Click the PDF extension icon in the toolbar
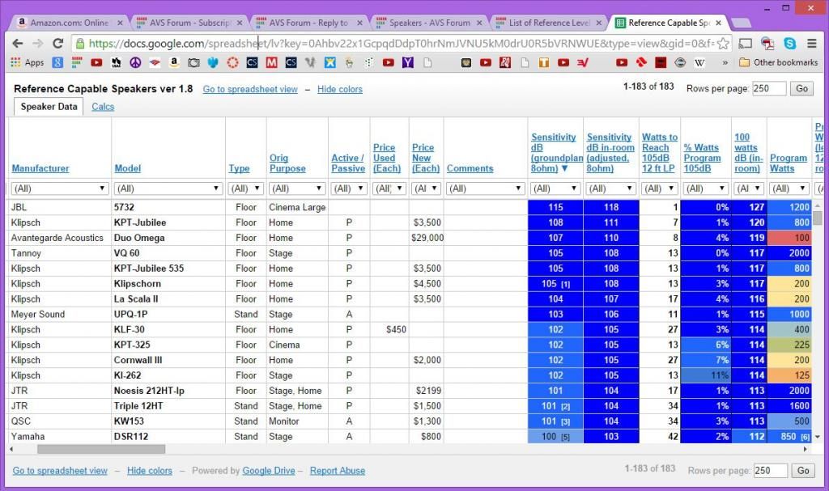The height and width of the screenshot is (491, 829). pyautogui.click(x=767, y=44)
